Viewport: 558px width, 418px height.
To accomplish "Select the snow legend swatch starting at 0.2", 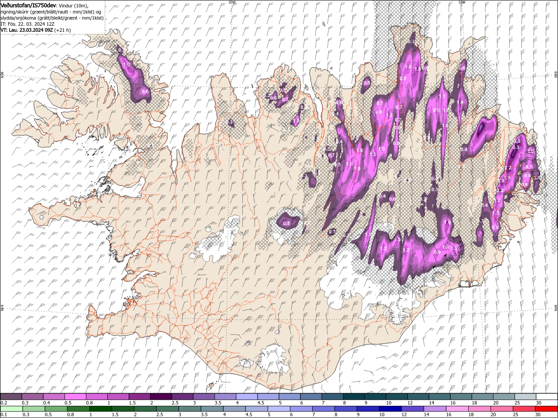I will tap(11, 397).
